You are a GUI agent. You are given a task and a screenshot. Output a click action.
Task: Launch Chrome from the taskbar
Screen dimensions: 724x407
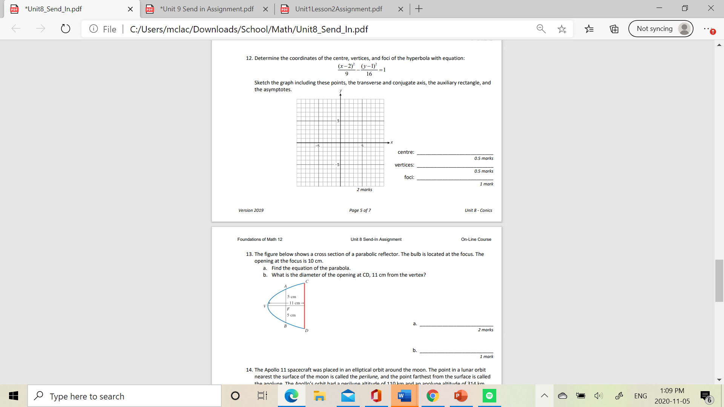(x=433, y=396)
